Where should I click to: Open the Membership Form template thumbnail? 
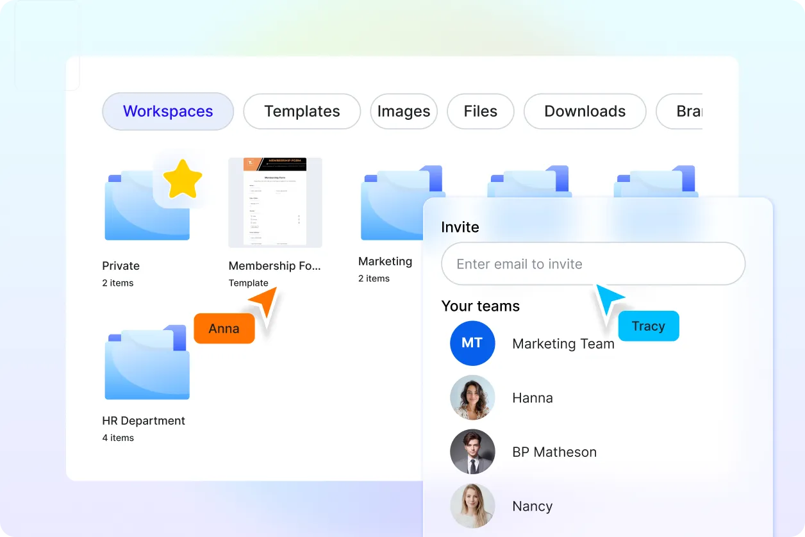pyautogui.click(x=275, y=202)
